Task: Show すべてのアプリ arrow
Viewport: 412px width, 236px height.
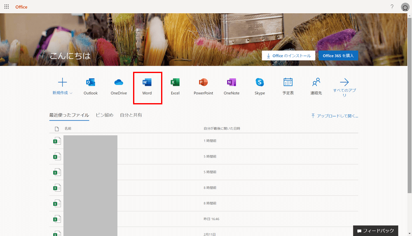Action: click(x=344, y=82)
